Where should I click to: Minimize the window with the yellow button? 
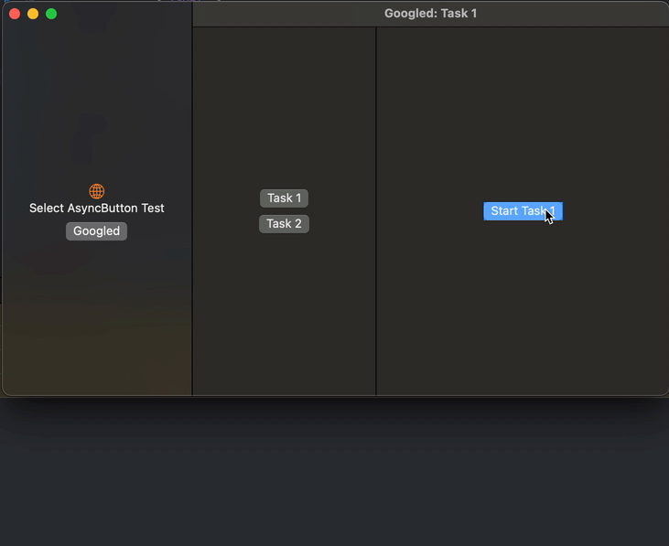click(x=33, y=14)
